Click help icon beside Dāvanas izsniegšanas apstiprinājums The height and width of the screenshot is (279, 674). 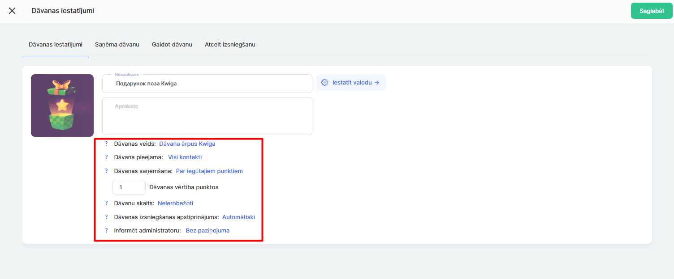106,217
